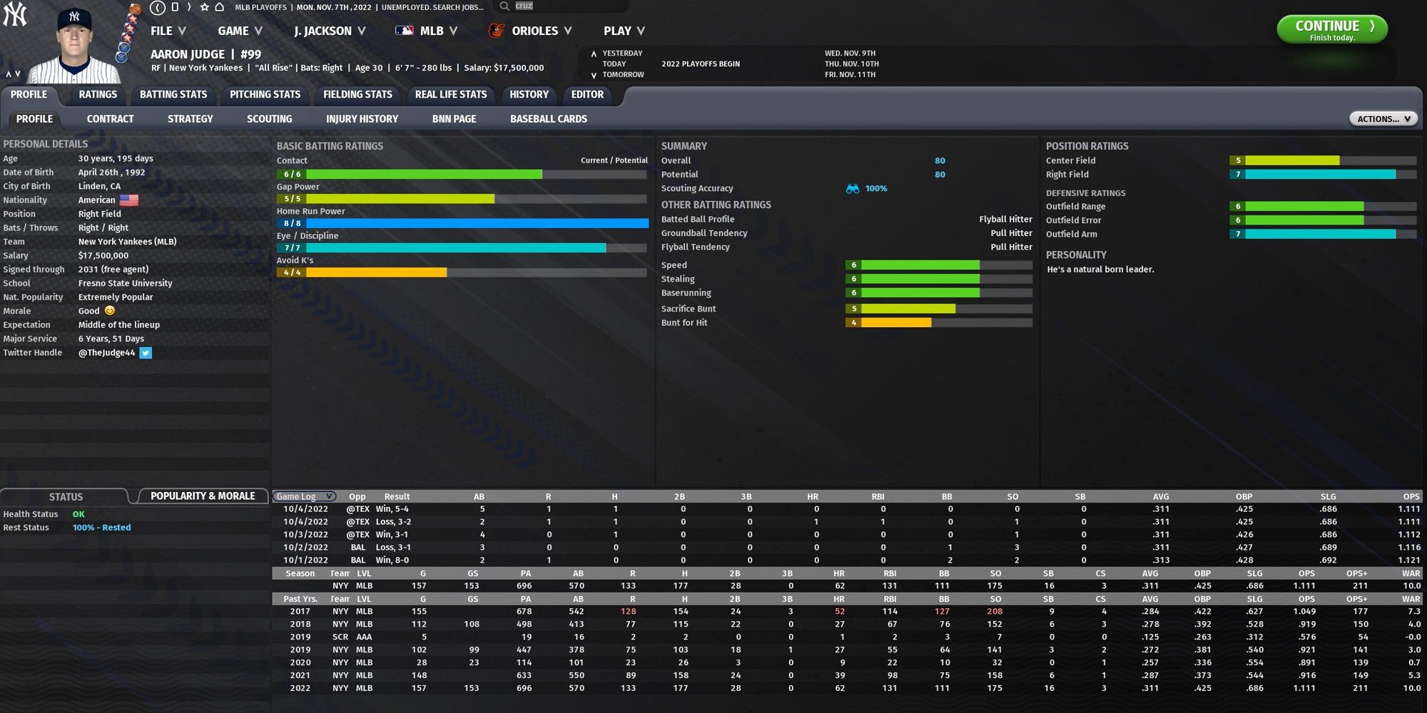
Task: Switch to the STATUS panel tab
Action: [x=66, y=496]
